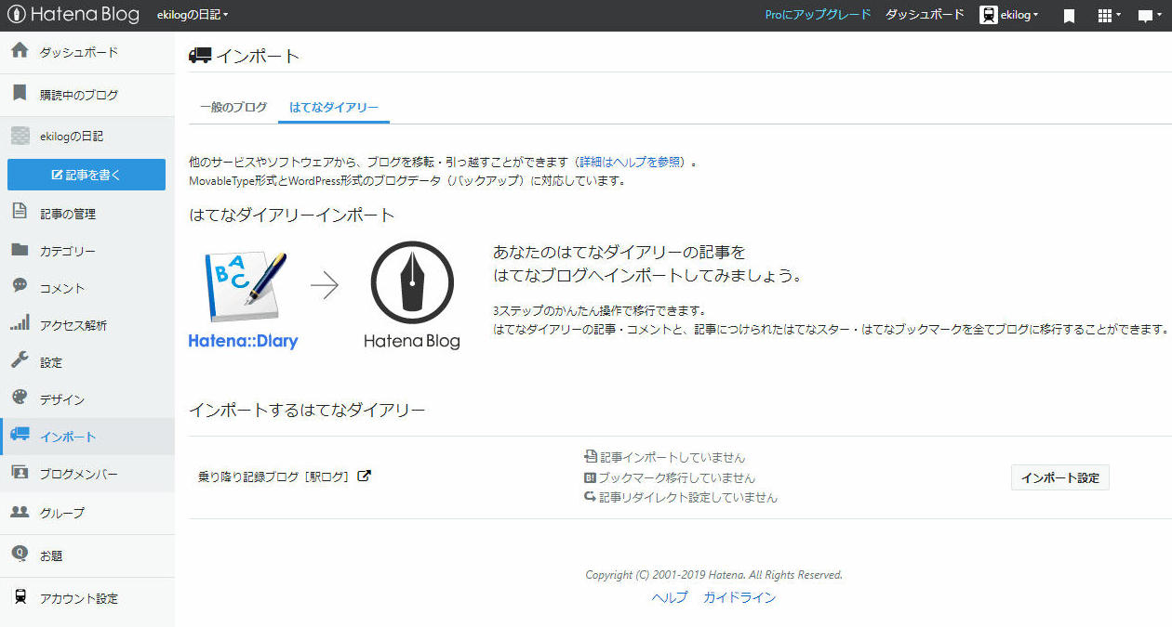Open the ekilogの日記 blog dropdown in header
Screen dimensions: 1172x627
tap(193, 16)
